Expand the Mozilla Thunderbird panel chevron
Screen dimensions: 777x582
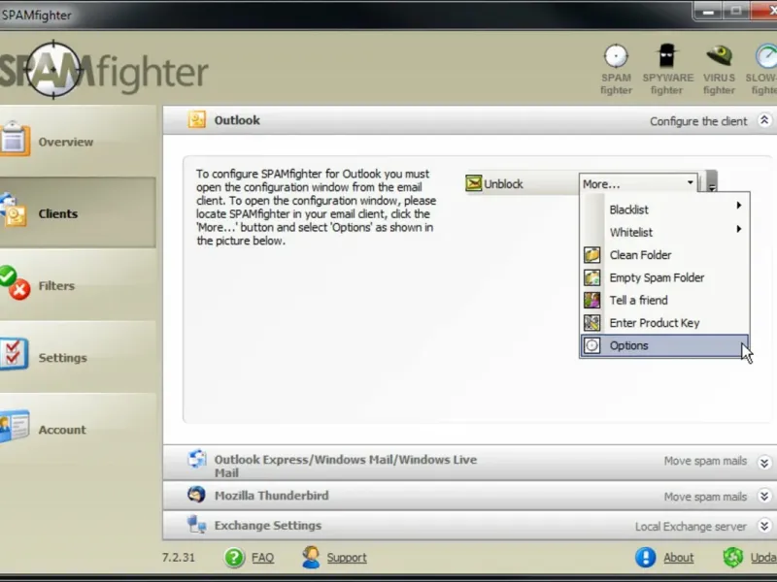tap(764, 496)
